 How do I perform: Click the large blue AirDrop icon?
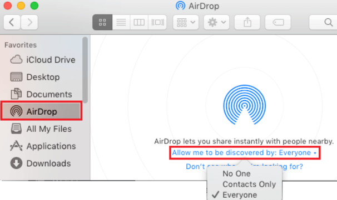pos(244,105)
